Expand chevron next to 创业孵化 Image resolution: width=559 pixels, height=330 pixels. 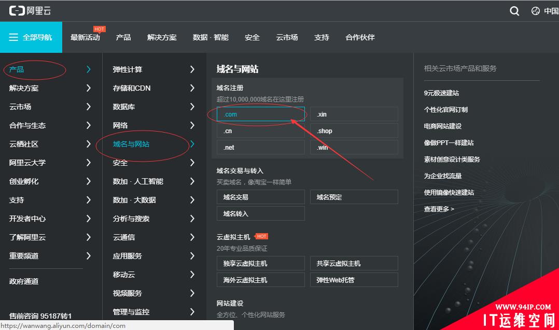[88, 181]
